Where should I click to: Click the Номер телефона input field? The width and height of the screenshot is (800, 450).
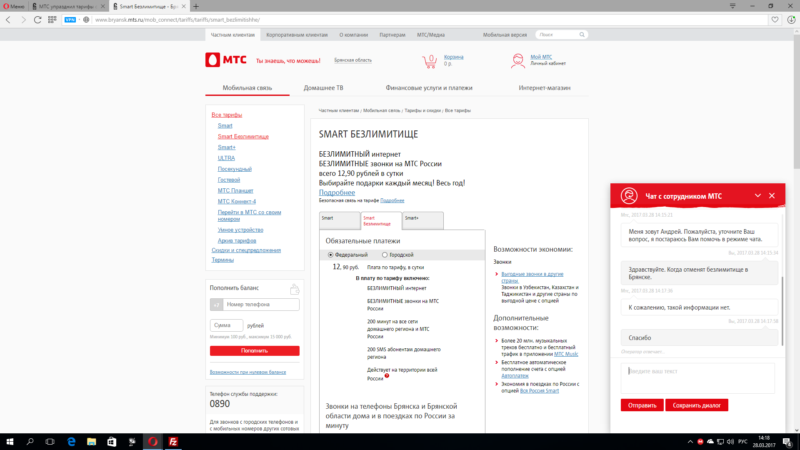coord(261,305)
